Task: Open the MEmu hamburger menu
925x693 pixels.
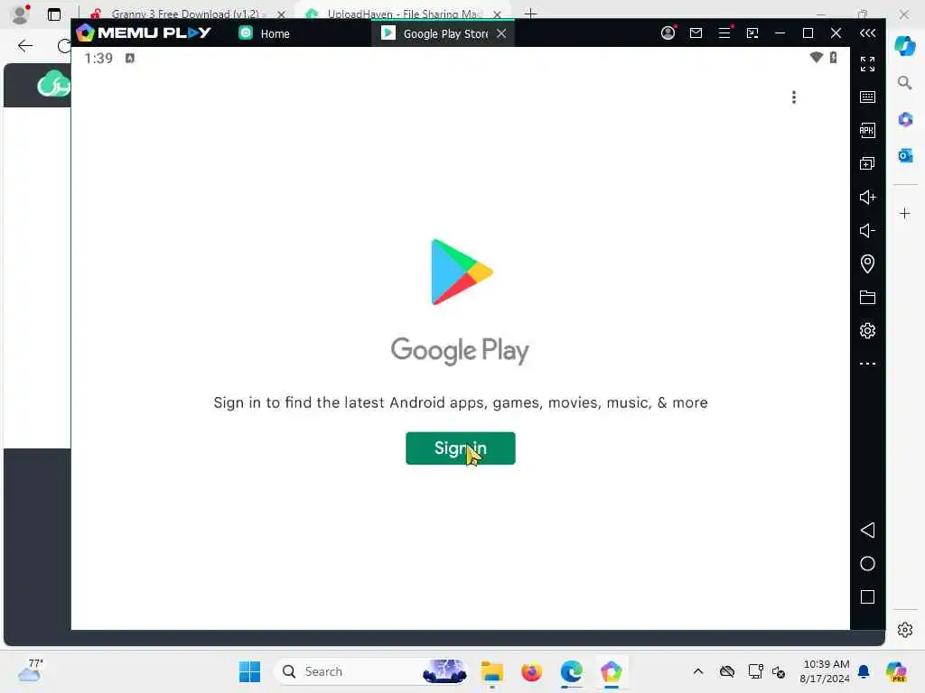Action: [x=724, y=33]
